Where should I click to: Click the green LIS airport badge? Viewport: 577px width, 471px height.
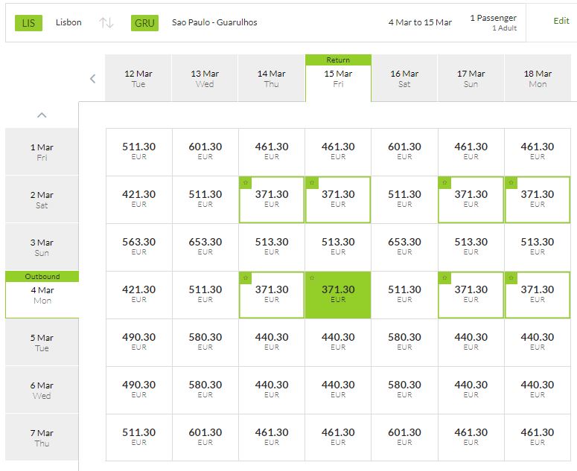[x=28, y=23]
